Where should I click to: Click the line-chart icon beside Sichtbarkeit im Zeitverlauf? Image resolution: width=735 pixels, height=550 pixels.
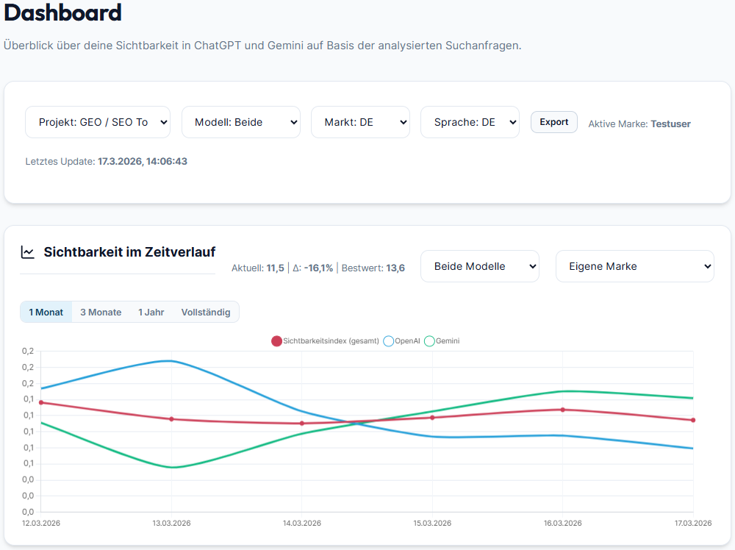(x=28, y=251)
